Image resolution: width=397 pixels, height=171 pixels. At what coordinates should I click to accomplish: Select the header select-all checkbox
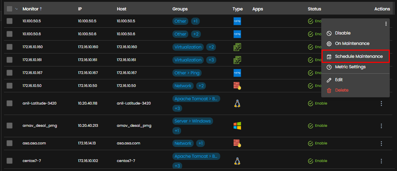point(9,9)
